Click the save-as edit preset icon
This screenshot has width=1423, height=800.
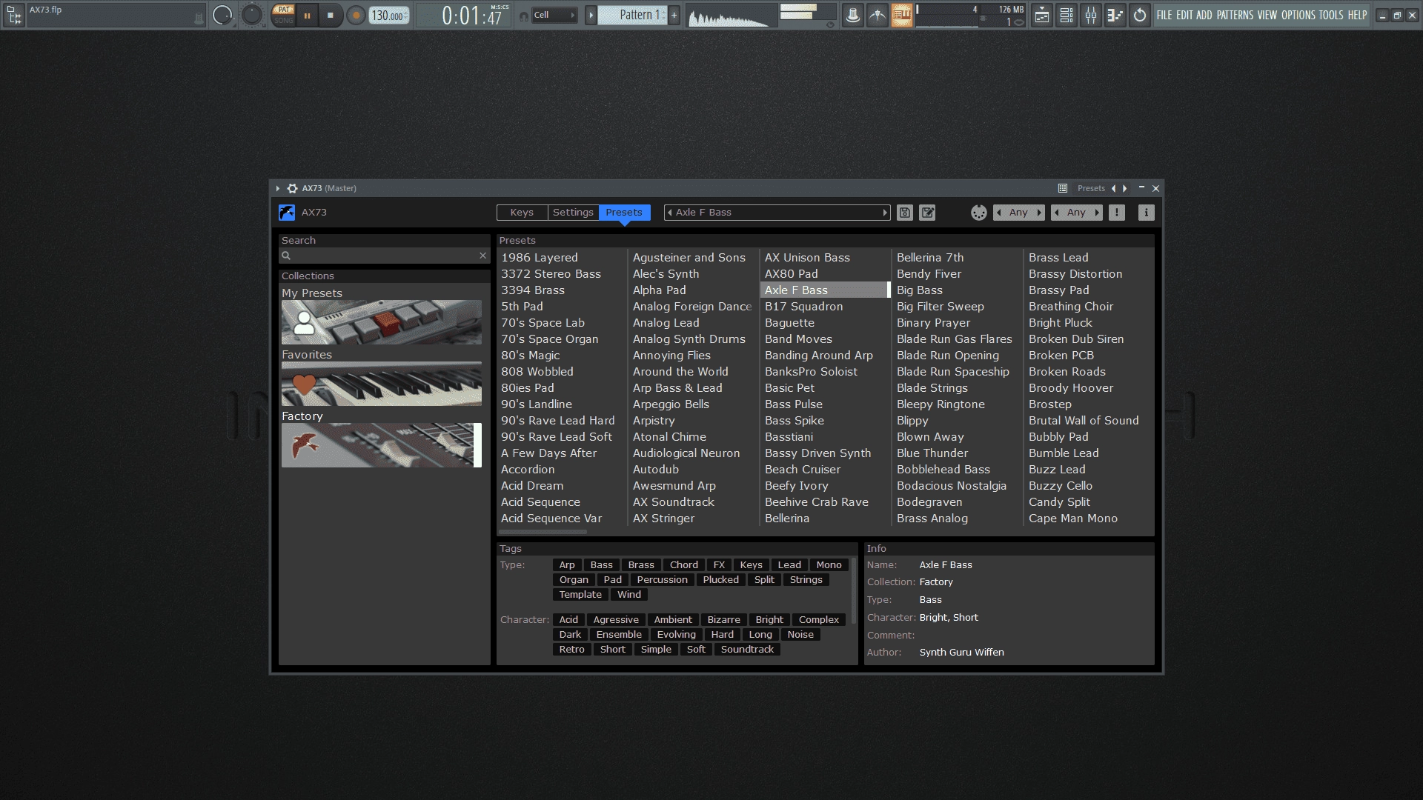pyautogui.click(x=927, y=213)
